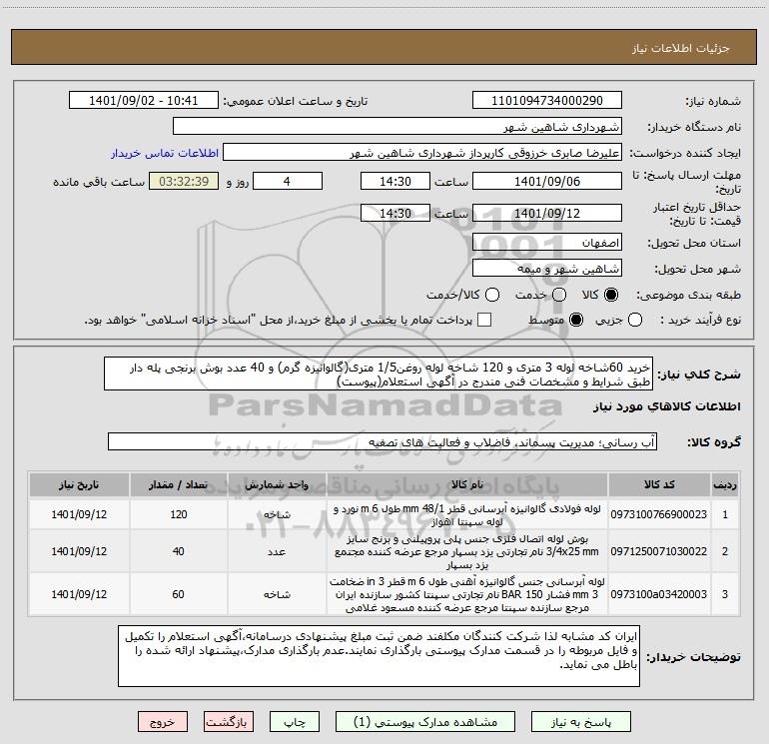Click product code 0973100766900023
769x744 pixels.
[x=659, y=514]
